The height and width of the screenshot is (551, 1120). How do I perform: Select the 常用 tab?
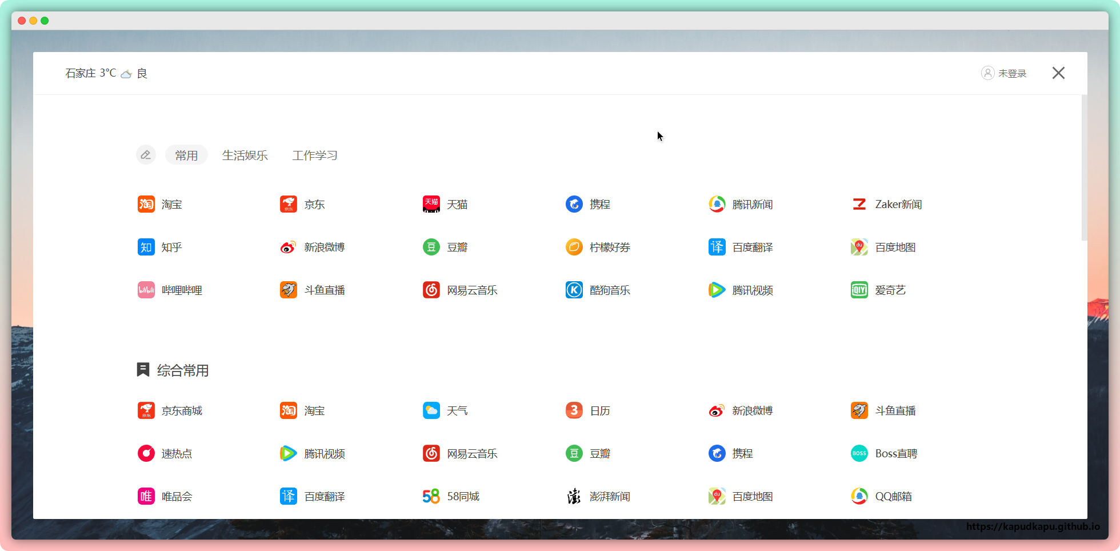tap(186, 155)
